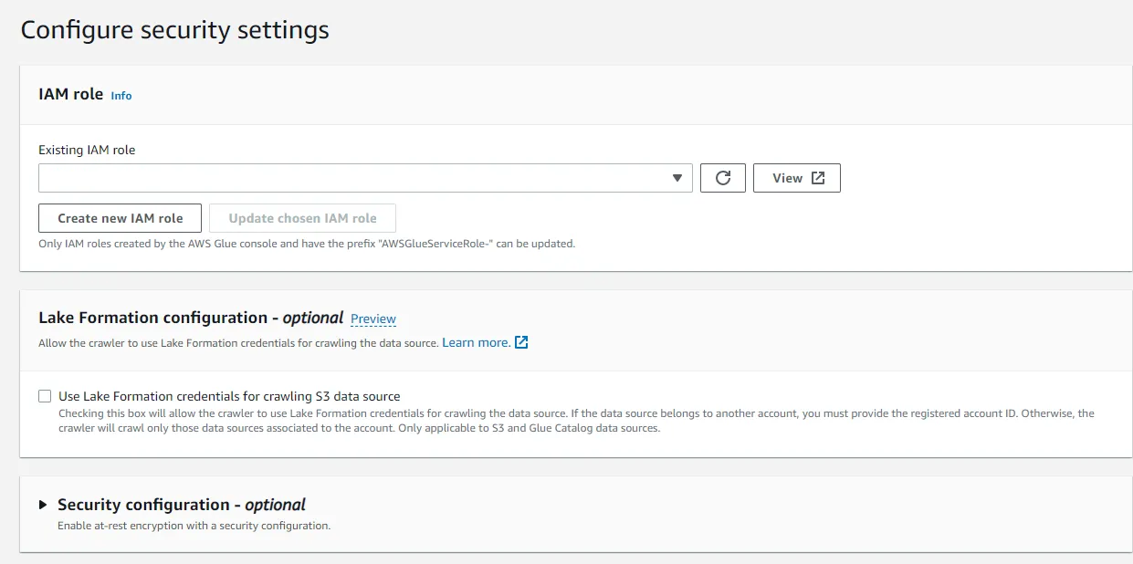This screenshot has width=1133, height=564.
Task: Click the external-link icon inside View button
Action: tap(818, 178)
